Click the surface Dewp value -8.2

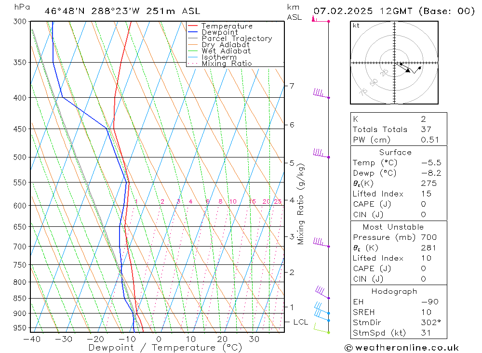click(x=431, y=173)
